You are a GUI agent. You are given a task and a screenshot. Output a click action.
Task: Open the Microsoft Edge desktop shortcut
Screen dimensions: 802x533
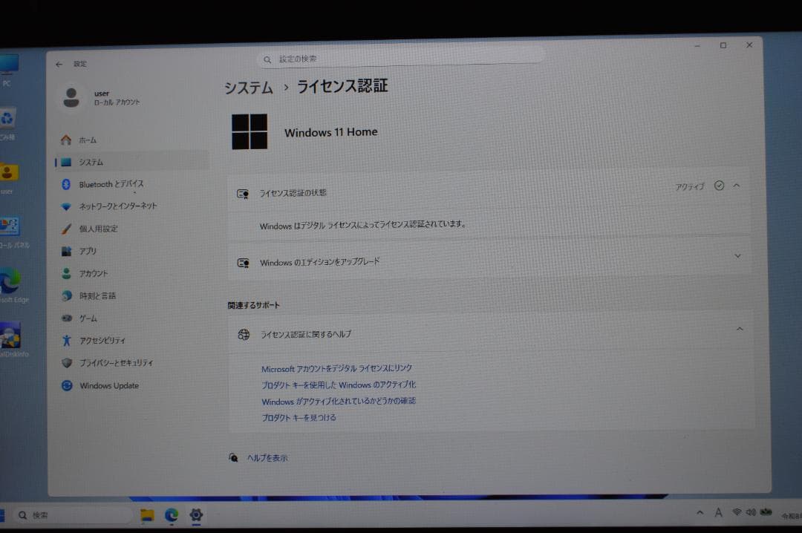(12, 285)
